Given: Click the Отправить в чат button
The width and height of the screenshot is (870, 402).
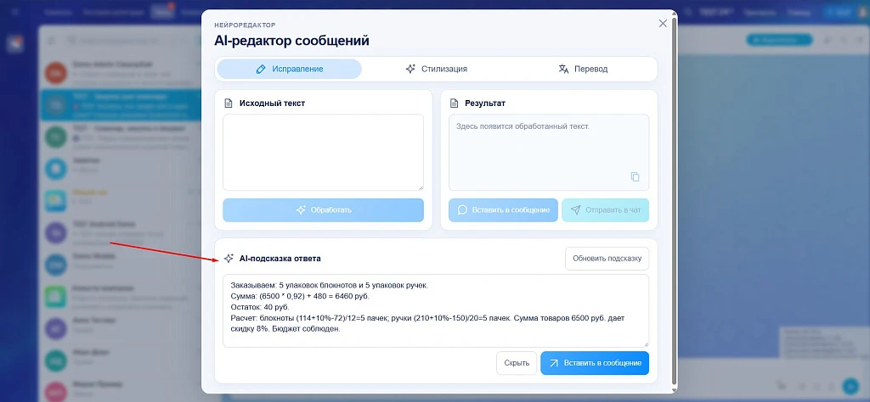Looking at the screenshot, I should point(605,210).
